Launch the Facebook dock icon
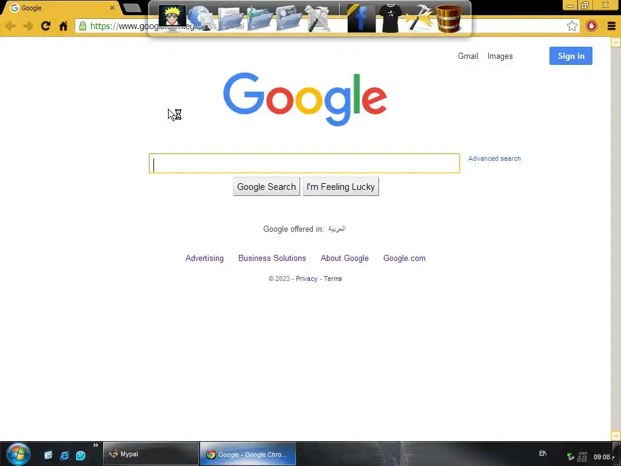621x466 pixels. click(x=361, y=18)
